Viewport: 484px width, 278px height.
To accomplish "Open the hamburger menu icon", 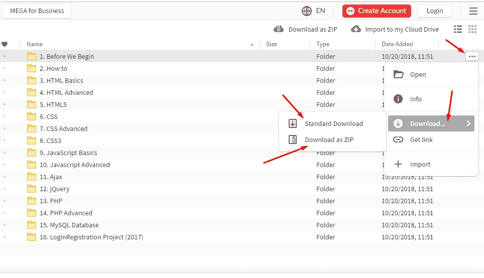I will pos(473,11).
